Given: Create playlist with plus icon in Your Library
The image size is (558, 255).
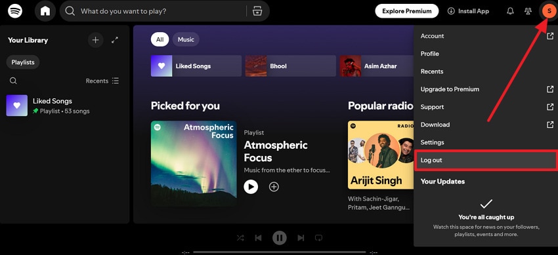Looking at the screenshot, I should pyautogui.click(x=95, y=40).
